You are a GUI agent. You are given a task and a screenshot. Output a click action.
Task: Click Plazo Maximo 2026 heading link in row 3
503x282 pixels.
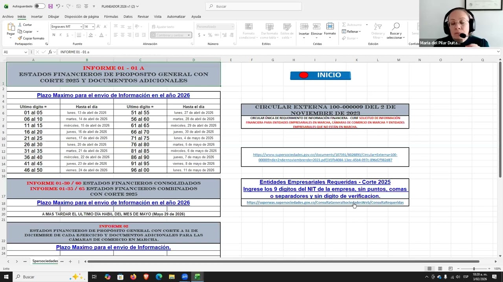coord(113,95)
